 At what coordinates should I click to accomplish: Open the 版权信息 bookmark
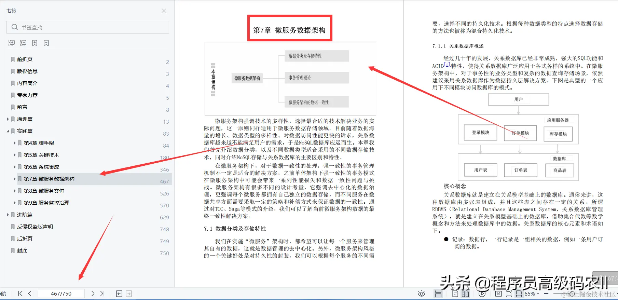tap(27, 71)
